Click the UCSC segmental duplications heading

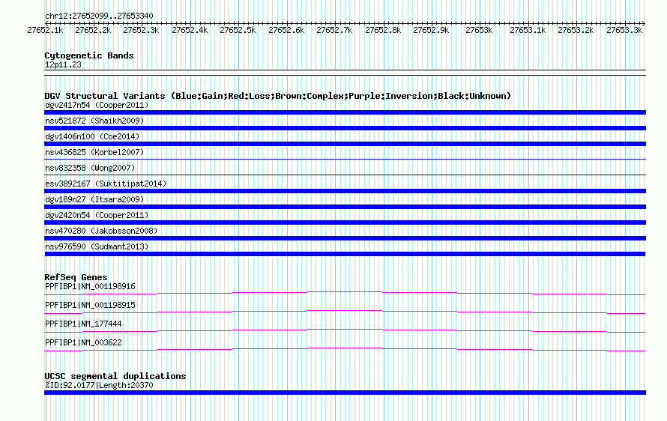115,376
